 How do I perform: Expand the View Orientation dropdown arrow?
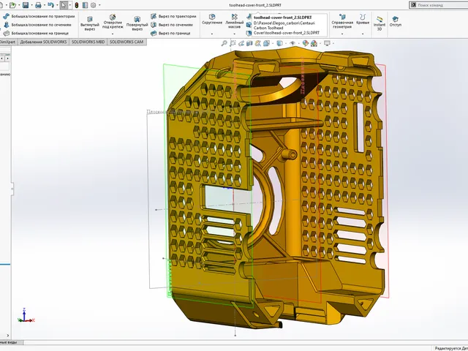point(272,43)
